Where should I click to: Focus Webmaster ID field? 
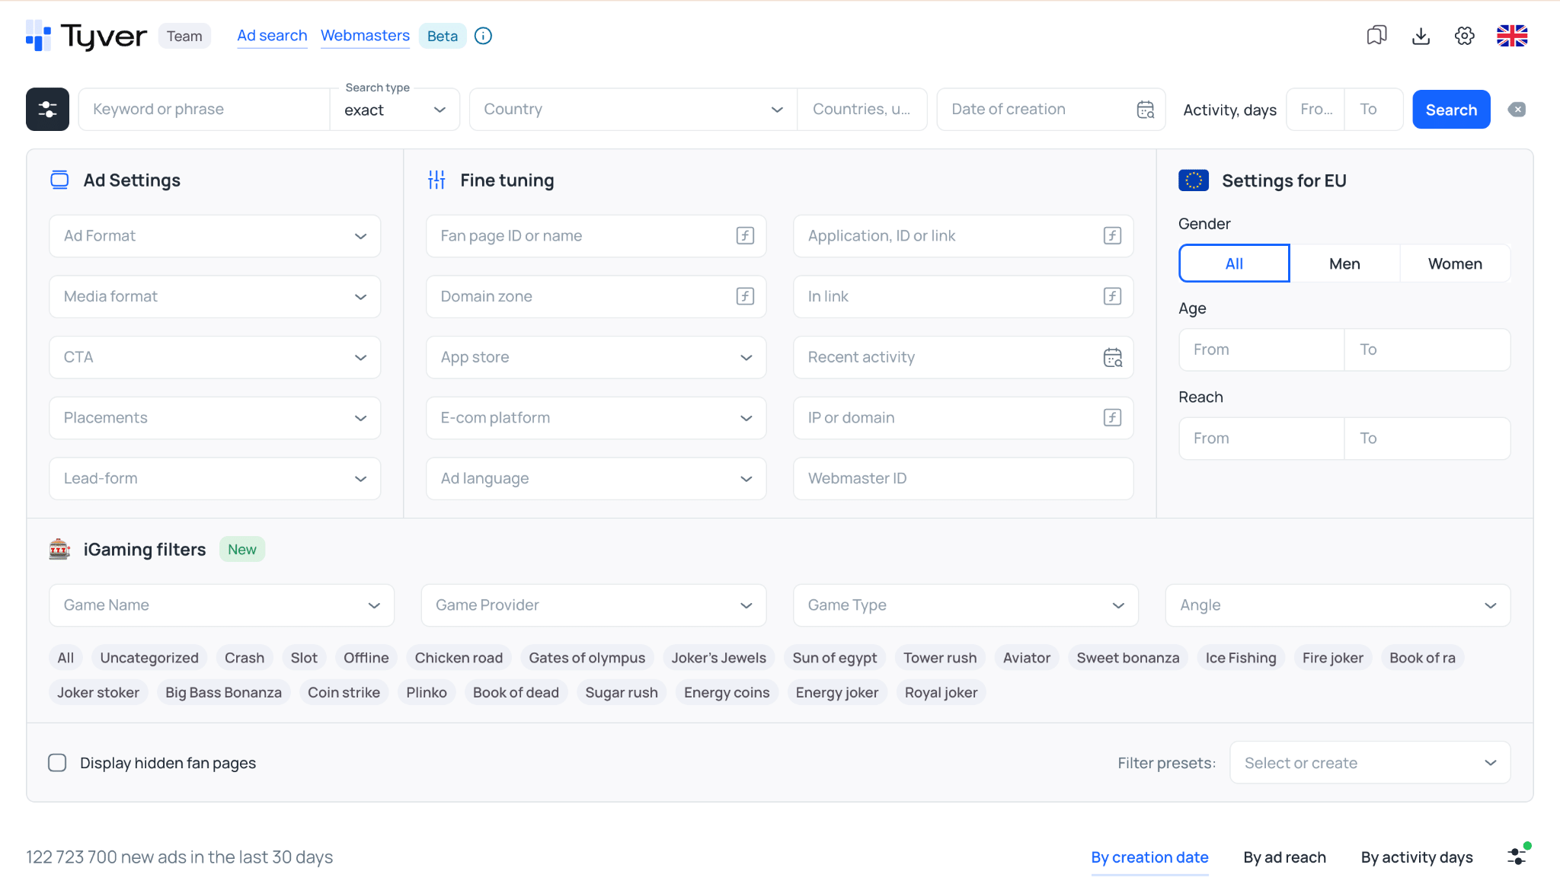coord(963,478)
